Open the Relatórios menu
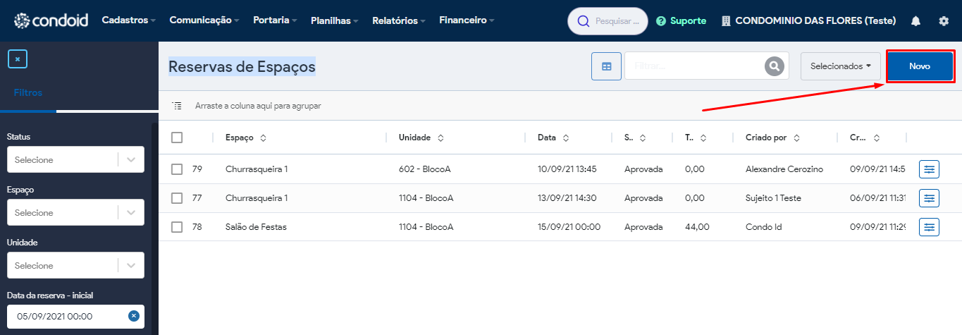Viewport: 962px width, 335px height. pyautogui.click(x=398, y=20)
